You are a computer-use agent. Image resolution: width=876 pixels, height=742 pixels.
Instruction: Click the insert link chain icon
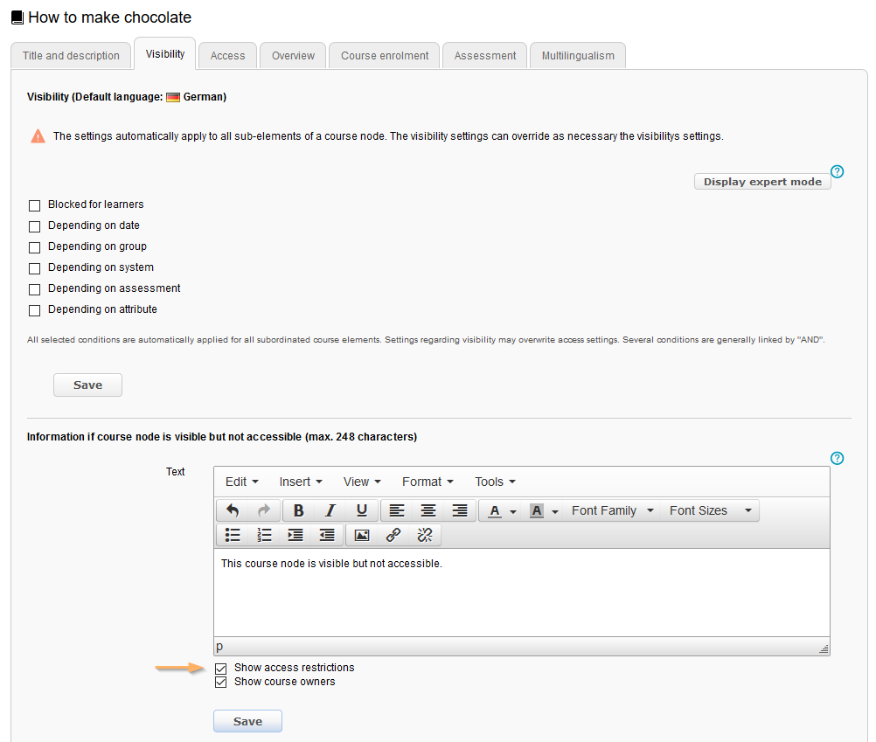point(393,535)
